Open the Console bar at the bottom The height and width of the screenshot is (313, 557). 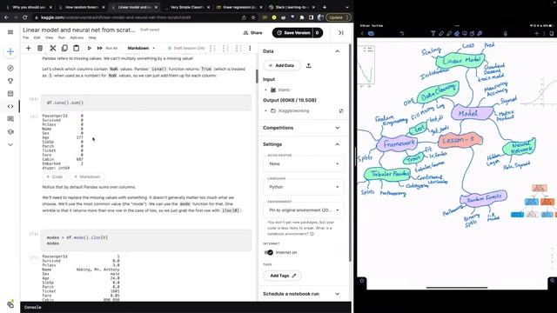185,307
